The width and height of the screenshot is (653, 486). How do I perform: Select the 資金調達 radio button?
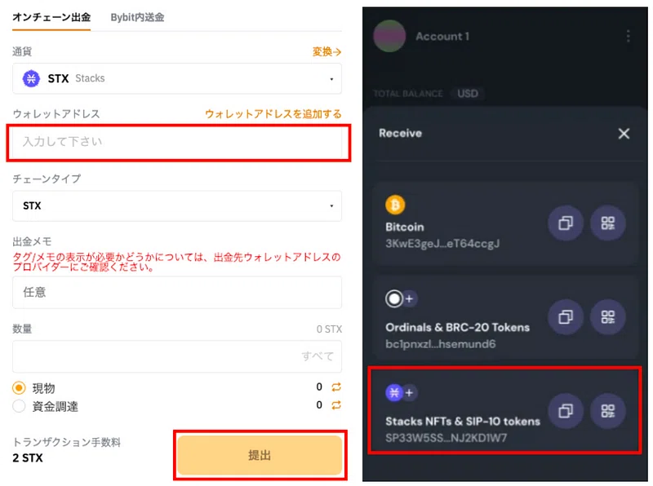click(x=19, y=406)
